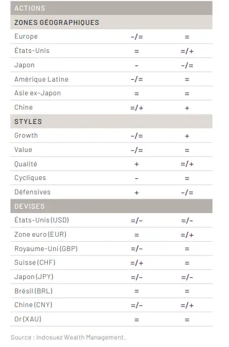Click the Asie ex-Japon label
This screenshot has height=347, width=229.
37,93
